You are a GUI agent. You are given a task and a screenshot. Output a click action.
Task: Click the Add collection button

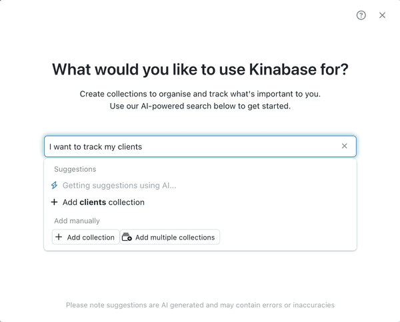click(86, 238)
